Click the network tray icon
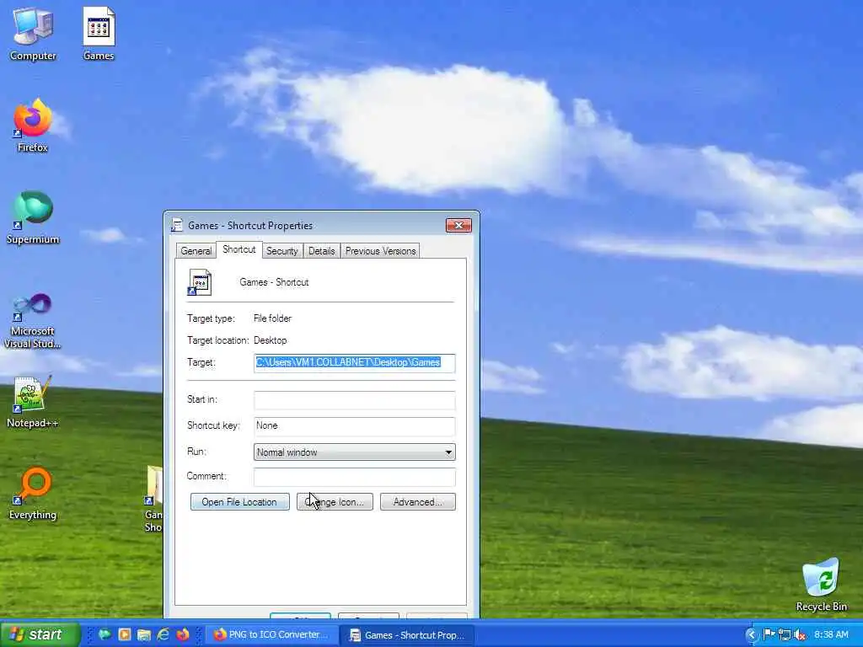Viewport: 863px width, 647px height. click(x=785, y=634)
